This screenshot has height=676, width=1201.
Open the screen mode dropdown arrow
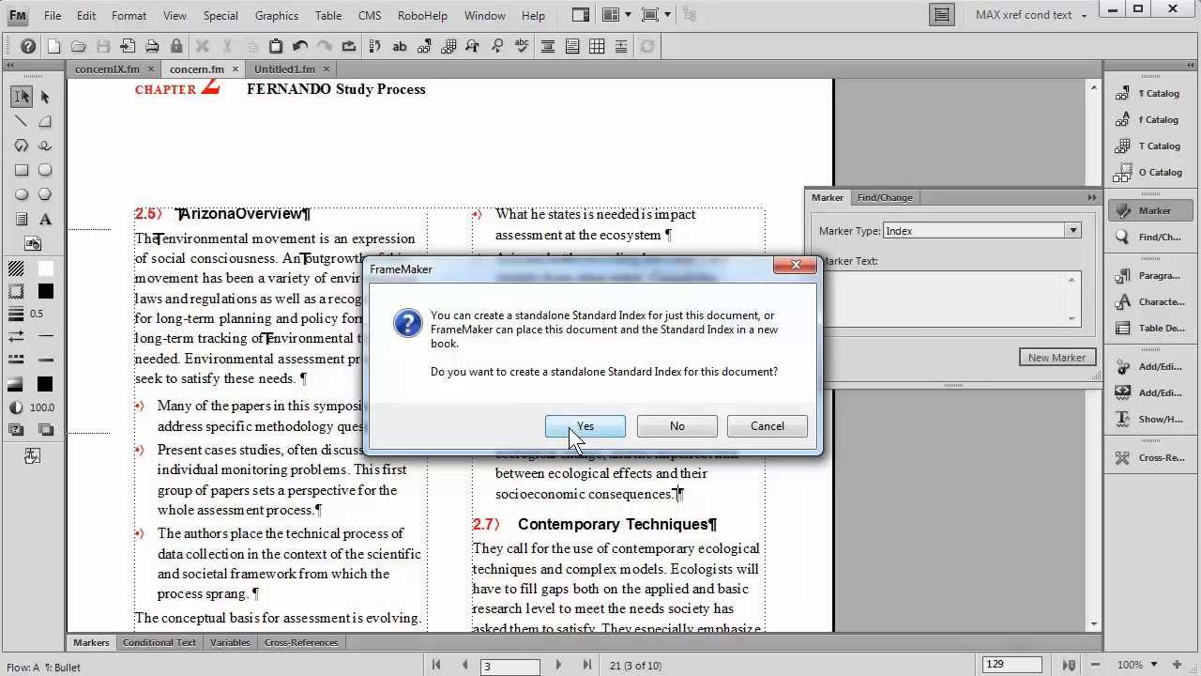tap(667, 15)
